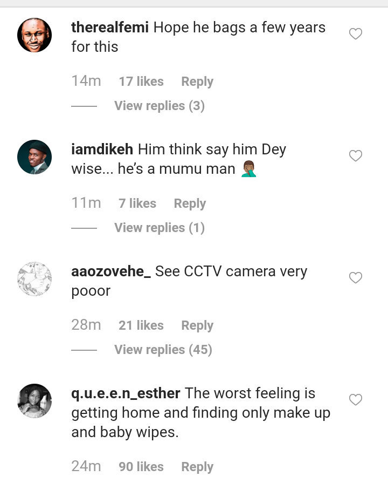The height and width of the screenshot is (483, 388).
Task: Open iamdikeh username link
Action: click(102, 149)
